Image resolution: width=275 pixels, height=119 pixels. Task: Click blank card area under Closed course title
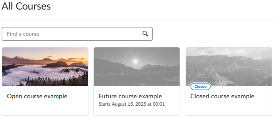(x=228, y=108)
